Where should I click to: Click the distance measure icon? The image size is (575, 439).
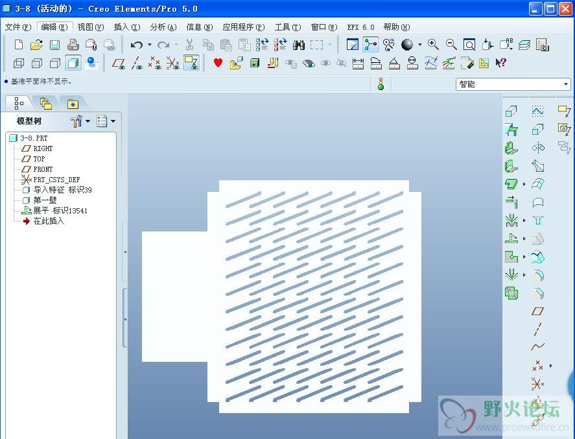click(x=358, y=63)
